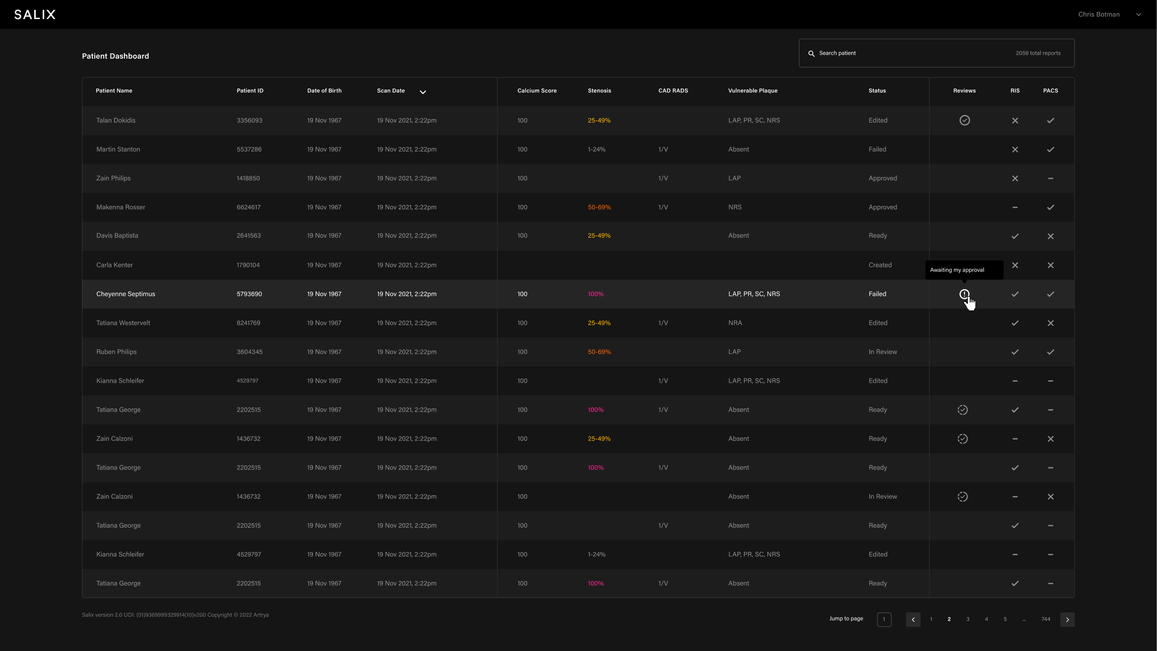This screenshot has height=651, width=1157.
Task: Click the awaiting approval icon for Cheyenne Septimus
Action: (x=964, y=294)
